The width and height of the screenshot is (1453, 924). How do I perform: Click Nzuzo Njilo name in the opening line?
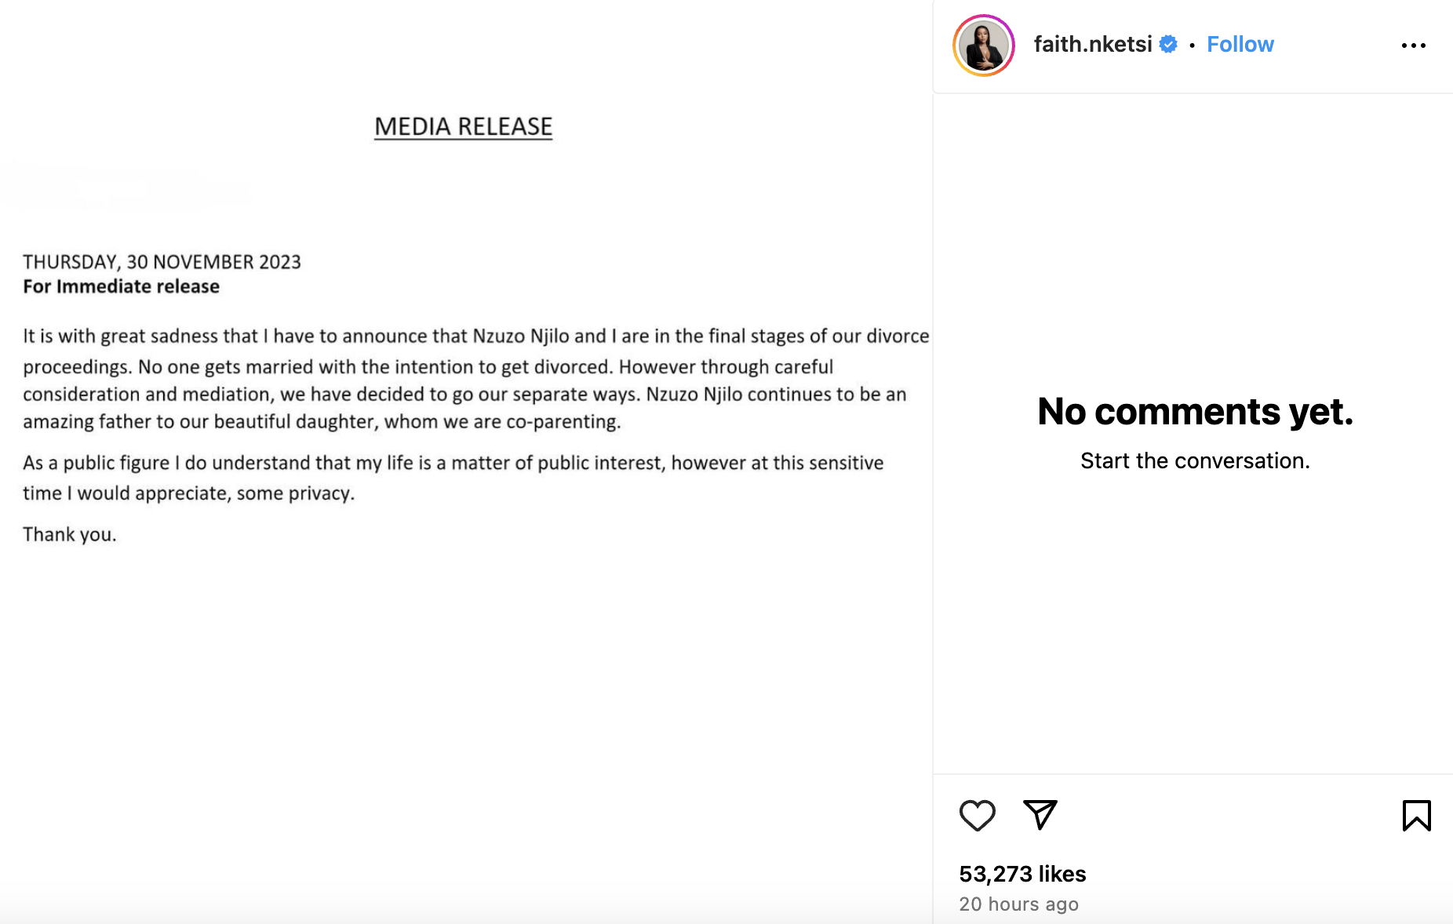521,336
